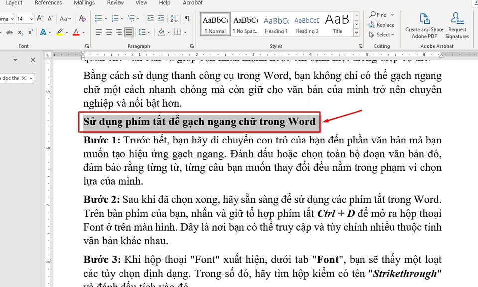Open the Font dialog launcher
The image size is (478, 287).
tap(87, 46)
